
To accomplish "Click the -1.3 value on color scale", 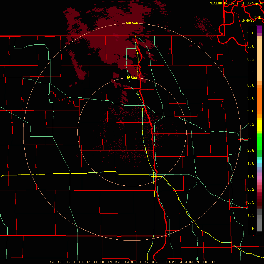I will (x=250, y=215).
